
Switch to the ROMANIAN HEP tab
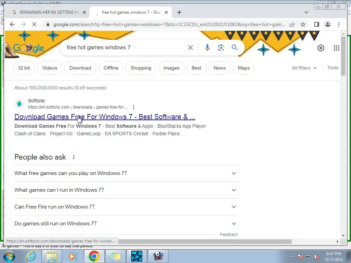[49, 12]
